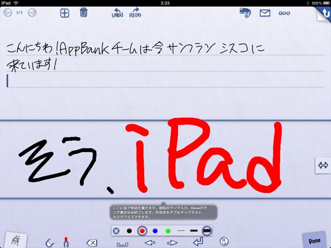331x248 pixels.
Task: Delete page with the trash can icon
Action: pyautogui.click(x=84, y=12)
